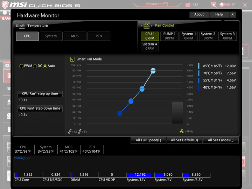Image resolution: width=252 pixels, height=189 pixels.
Task: Open the English language selector
Action: pos(227,5)
